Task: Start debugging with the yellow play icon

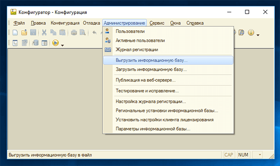Action: coord(56,43)
